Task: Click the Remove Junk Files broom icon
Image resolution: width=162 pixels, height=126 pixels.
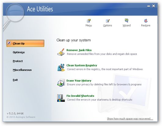Action: (61, 52)
